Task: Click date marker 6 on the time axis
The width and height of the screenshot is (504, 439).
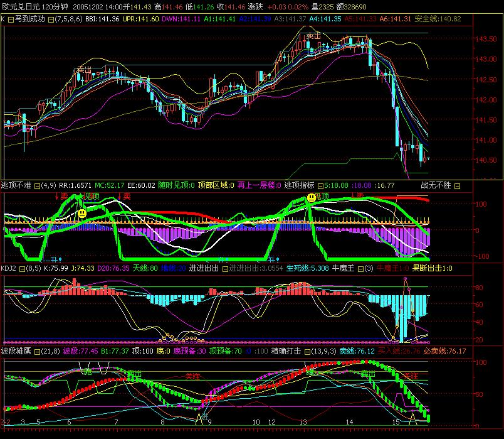Action: click(x=69, y=422)
